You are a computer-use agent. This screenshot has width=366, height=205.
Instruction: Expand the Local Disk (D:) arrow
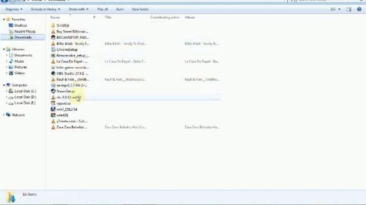[6, 97]
